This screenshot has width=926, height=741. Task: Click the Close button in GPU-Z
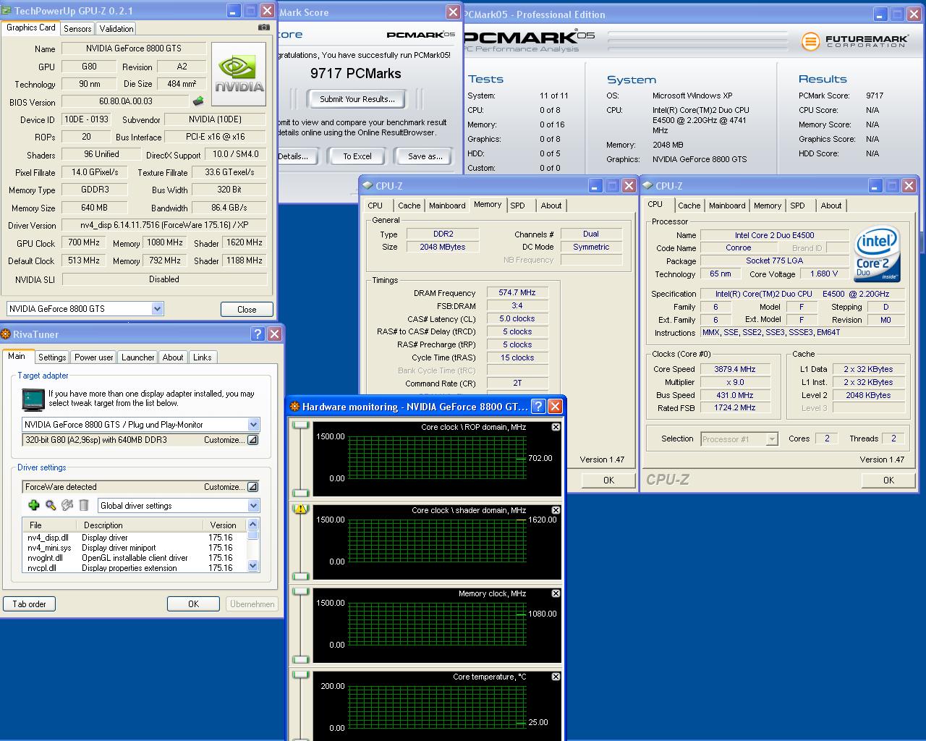pos(247,309)
